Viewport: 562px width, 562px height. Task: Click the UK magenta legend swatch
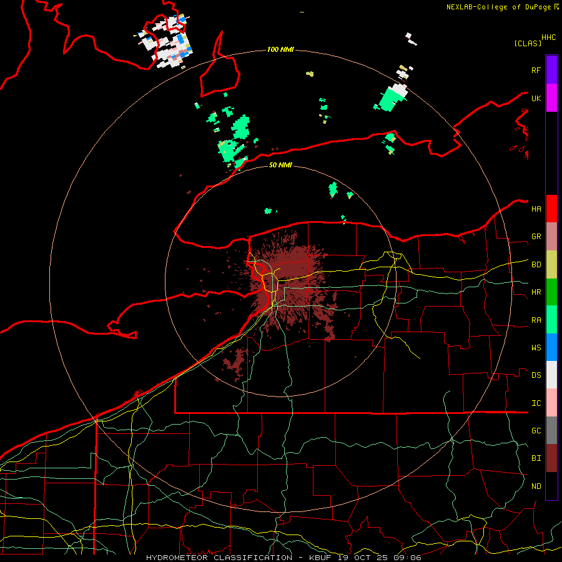point(551,98)
